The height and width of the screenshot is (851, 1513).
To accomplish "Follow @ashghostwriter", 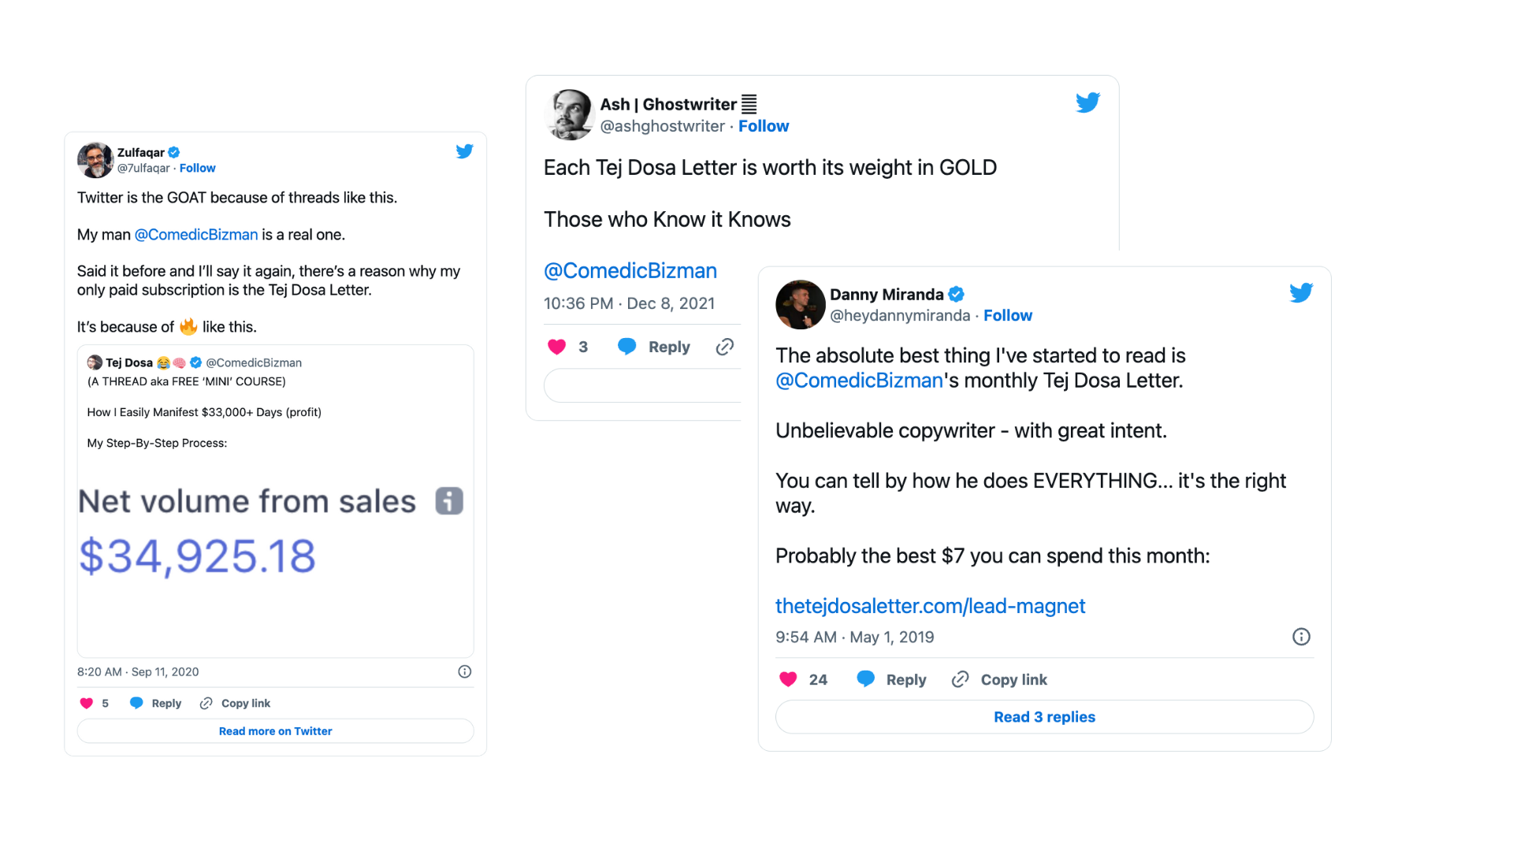I will (763, 126).
